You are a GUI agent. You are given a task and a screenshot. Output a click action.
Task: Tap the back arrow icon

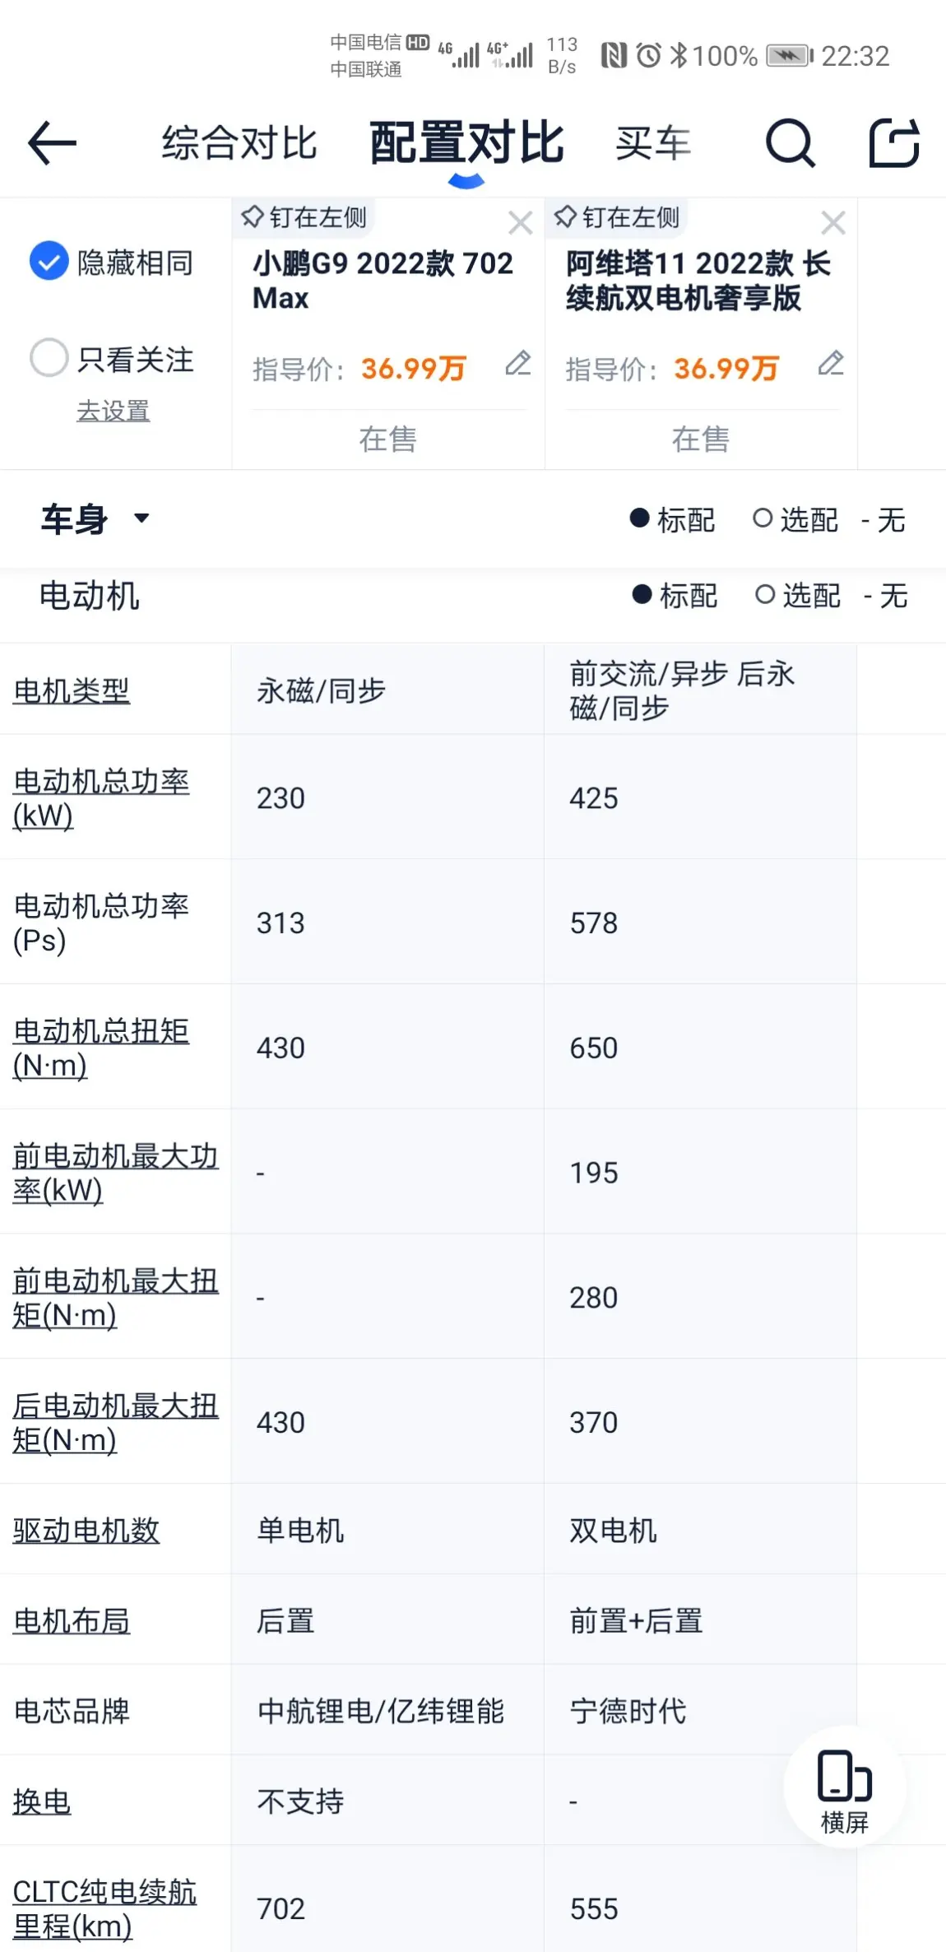52,142
